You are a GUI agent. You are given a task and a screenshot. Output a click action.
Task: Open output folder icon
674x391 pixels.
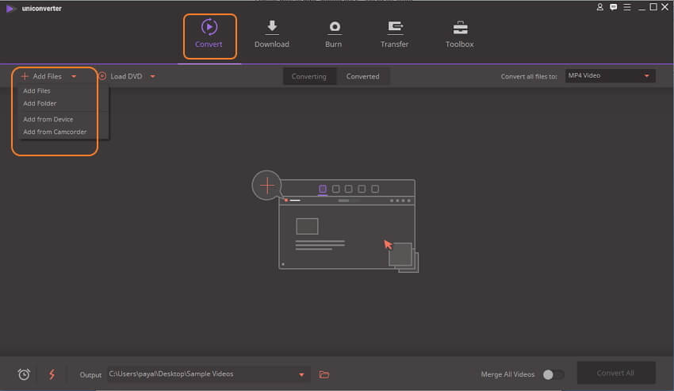tap(324, 374)
